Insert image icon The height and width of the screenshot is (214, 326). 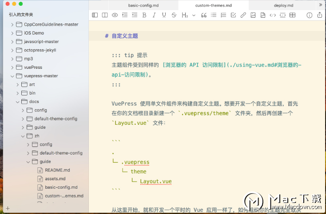[253, 15]
